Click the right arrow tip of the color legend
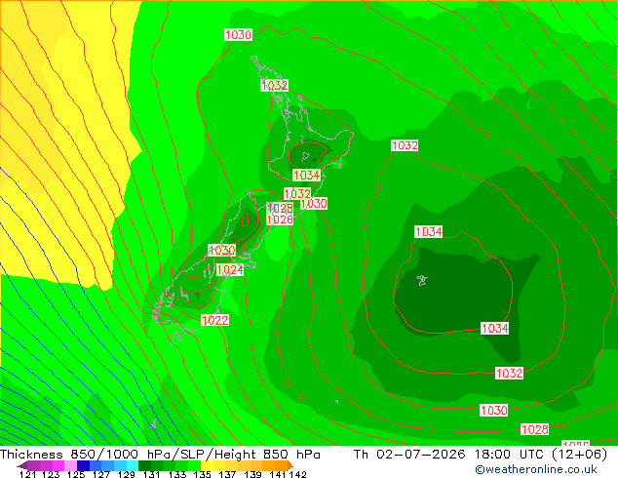 [x=291, y=466]
